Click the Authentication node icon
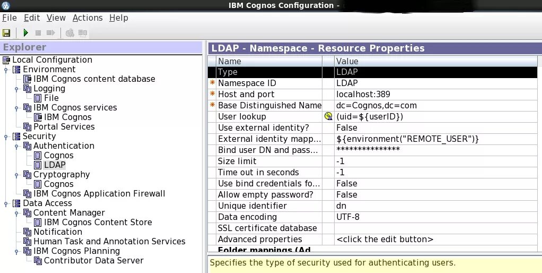542x273 pixels. pos(27,146)
